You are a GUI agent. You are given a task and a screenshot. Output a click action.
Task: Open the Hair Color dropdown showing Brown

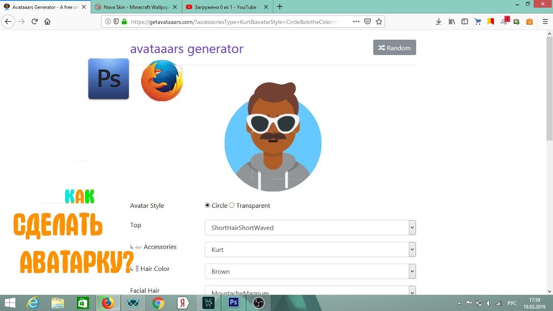pos(310,271)
